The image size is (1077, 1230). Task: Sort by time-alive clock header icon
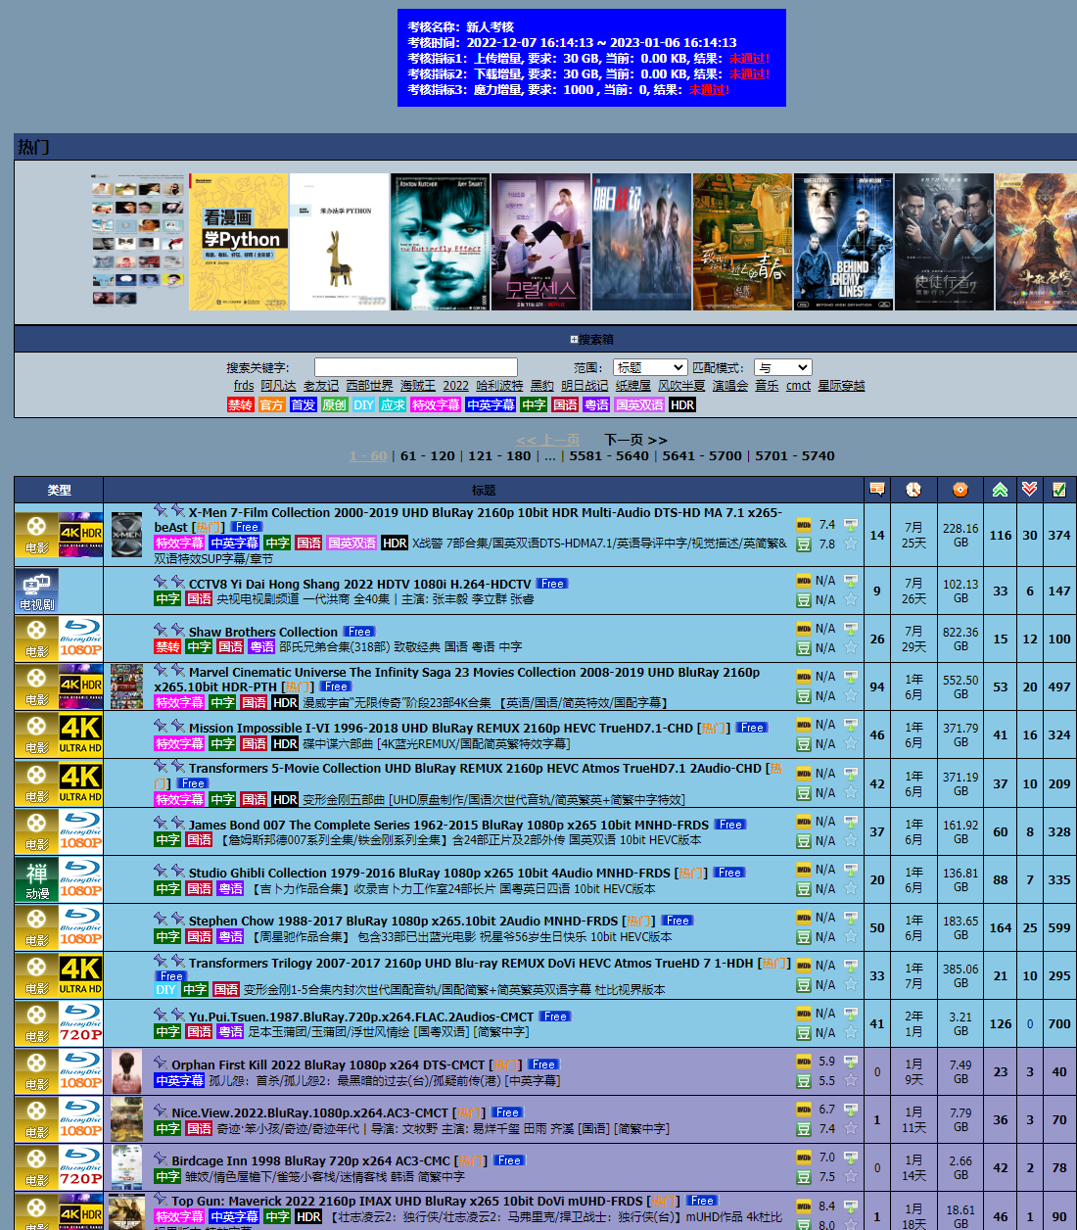coord(913,489)
